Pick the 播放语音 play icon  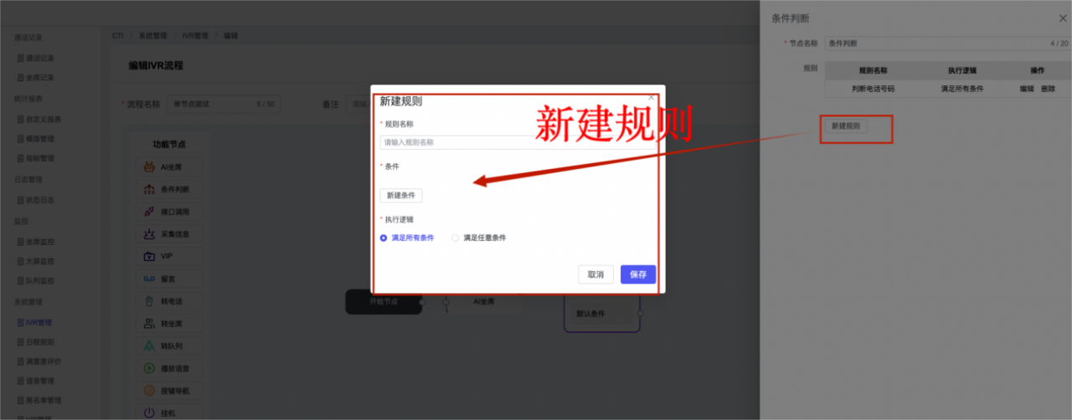(x=149, y=367)
